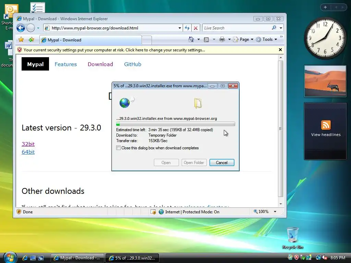Click the scroll up arrow

pos(280,58)
